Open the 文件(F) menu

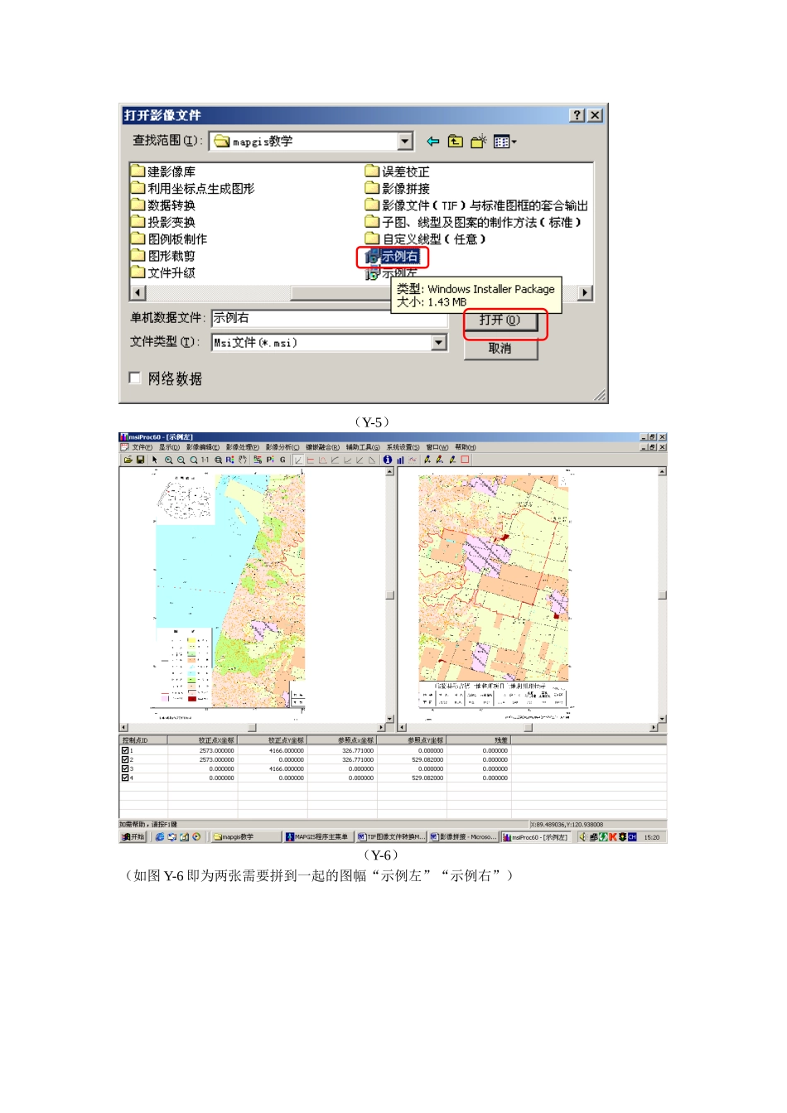click(x=142, y=447)
